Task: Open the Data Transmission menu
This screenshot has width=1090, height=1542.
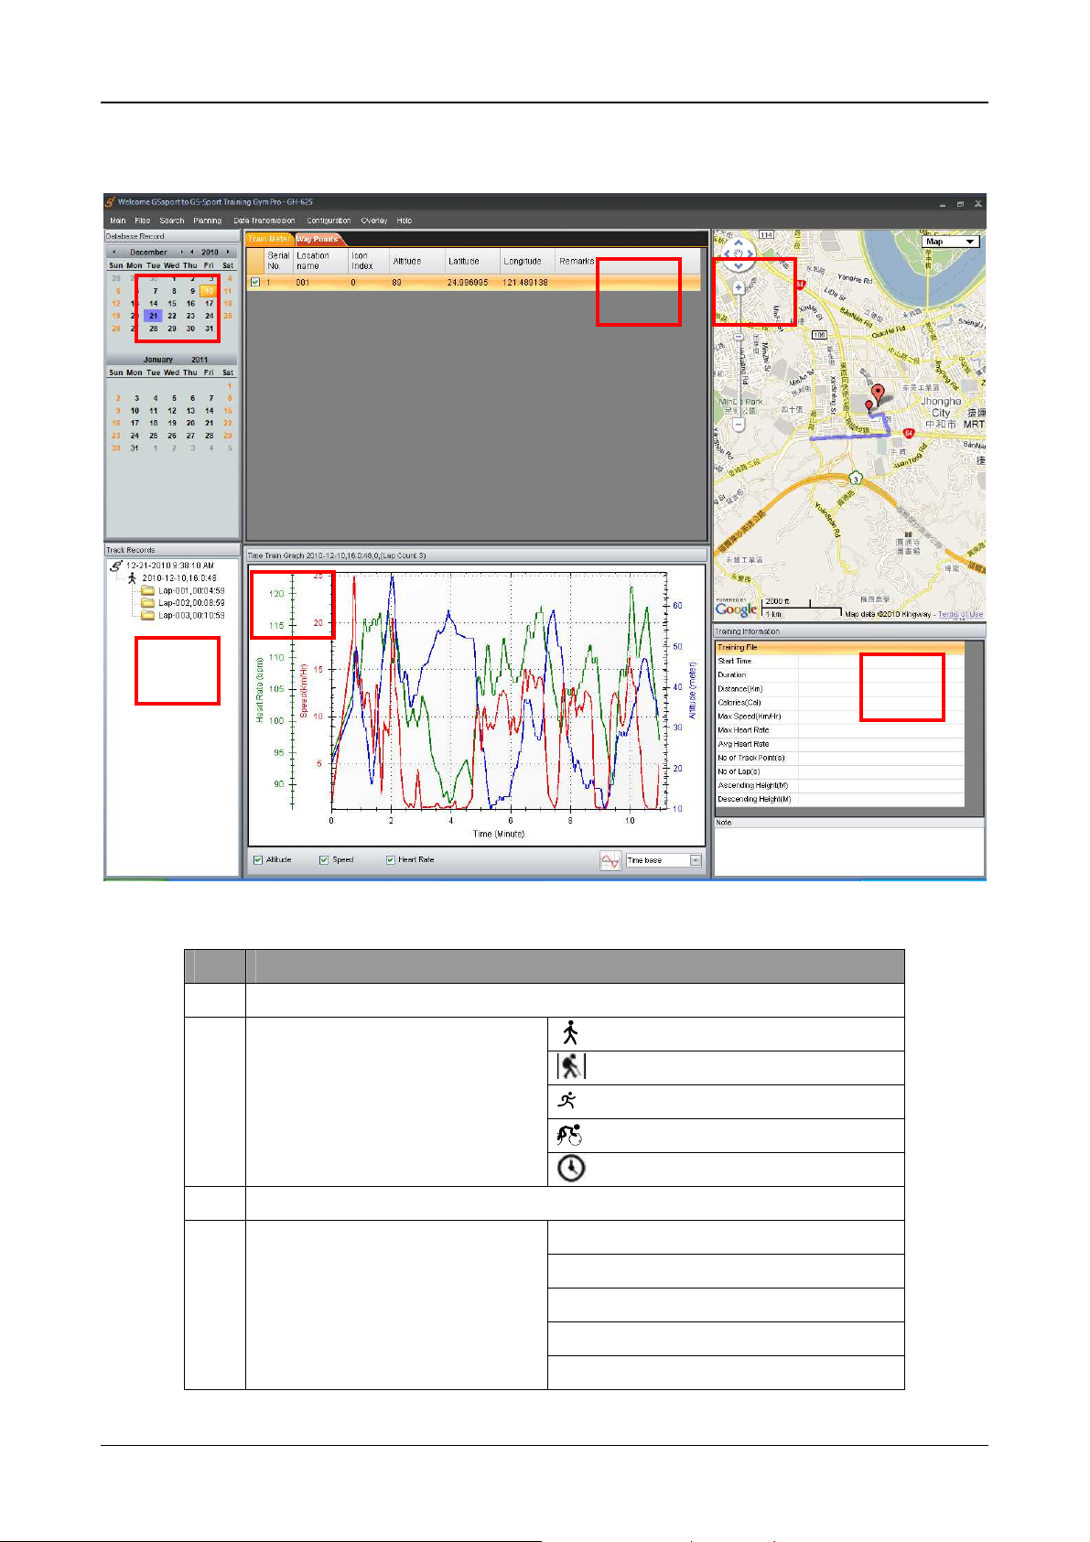Action: [264, 221]
